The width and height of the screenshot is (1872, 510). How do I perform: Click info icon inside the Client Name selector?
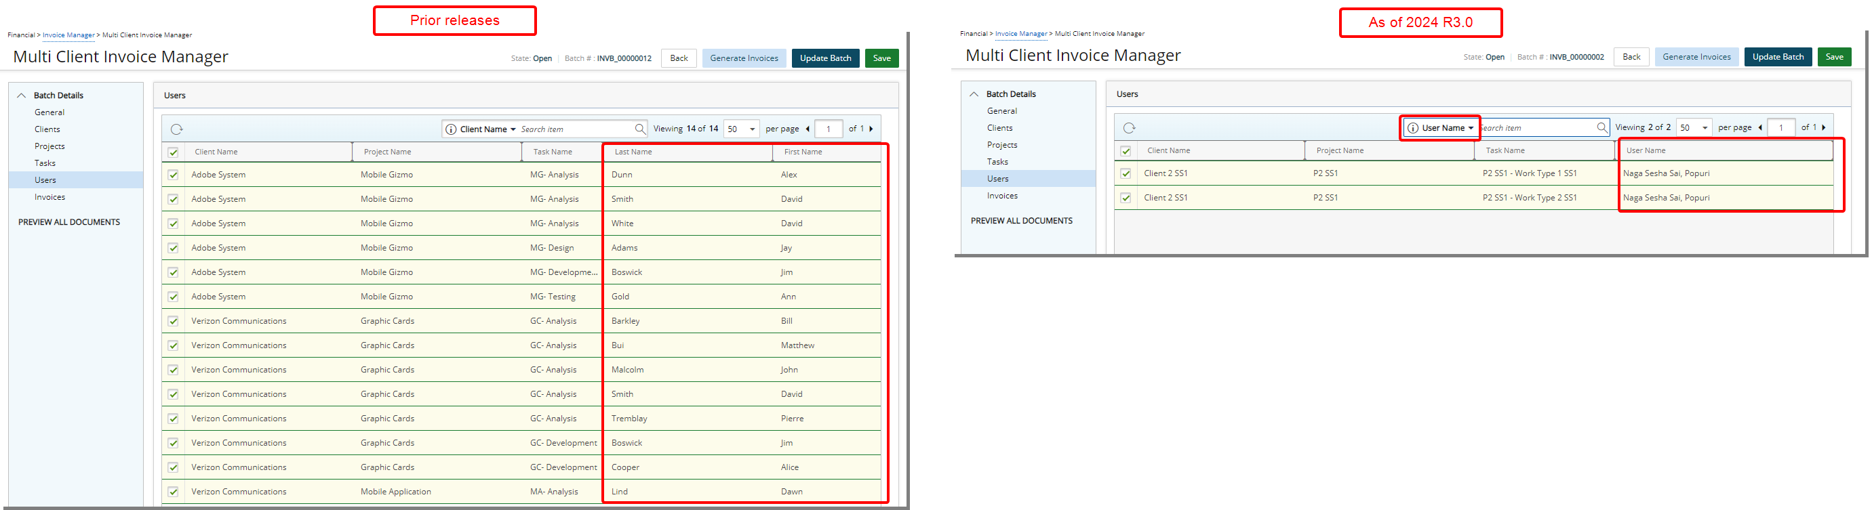(451, 129)
